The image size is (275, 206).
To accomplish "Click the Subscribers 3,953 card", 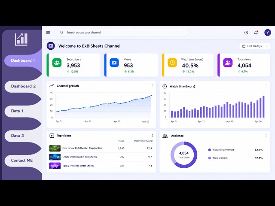I will coord(73,65).
